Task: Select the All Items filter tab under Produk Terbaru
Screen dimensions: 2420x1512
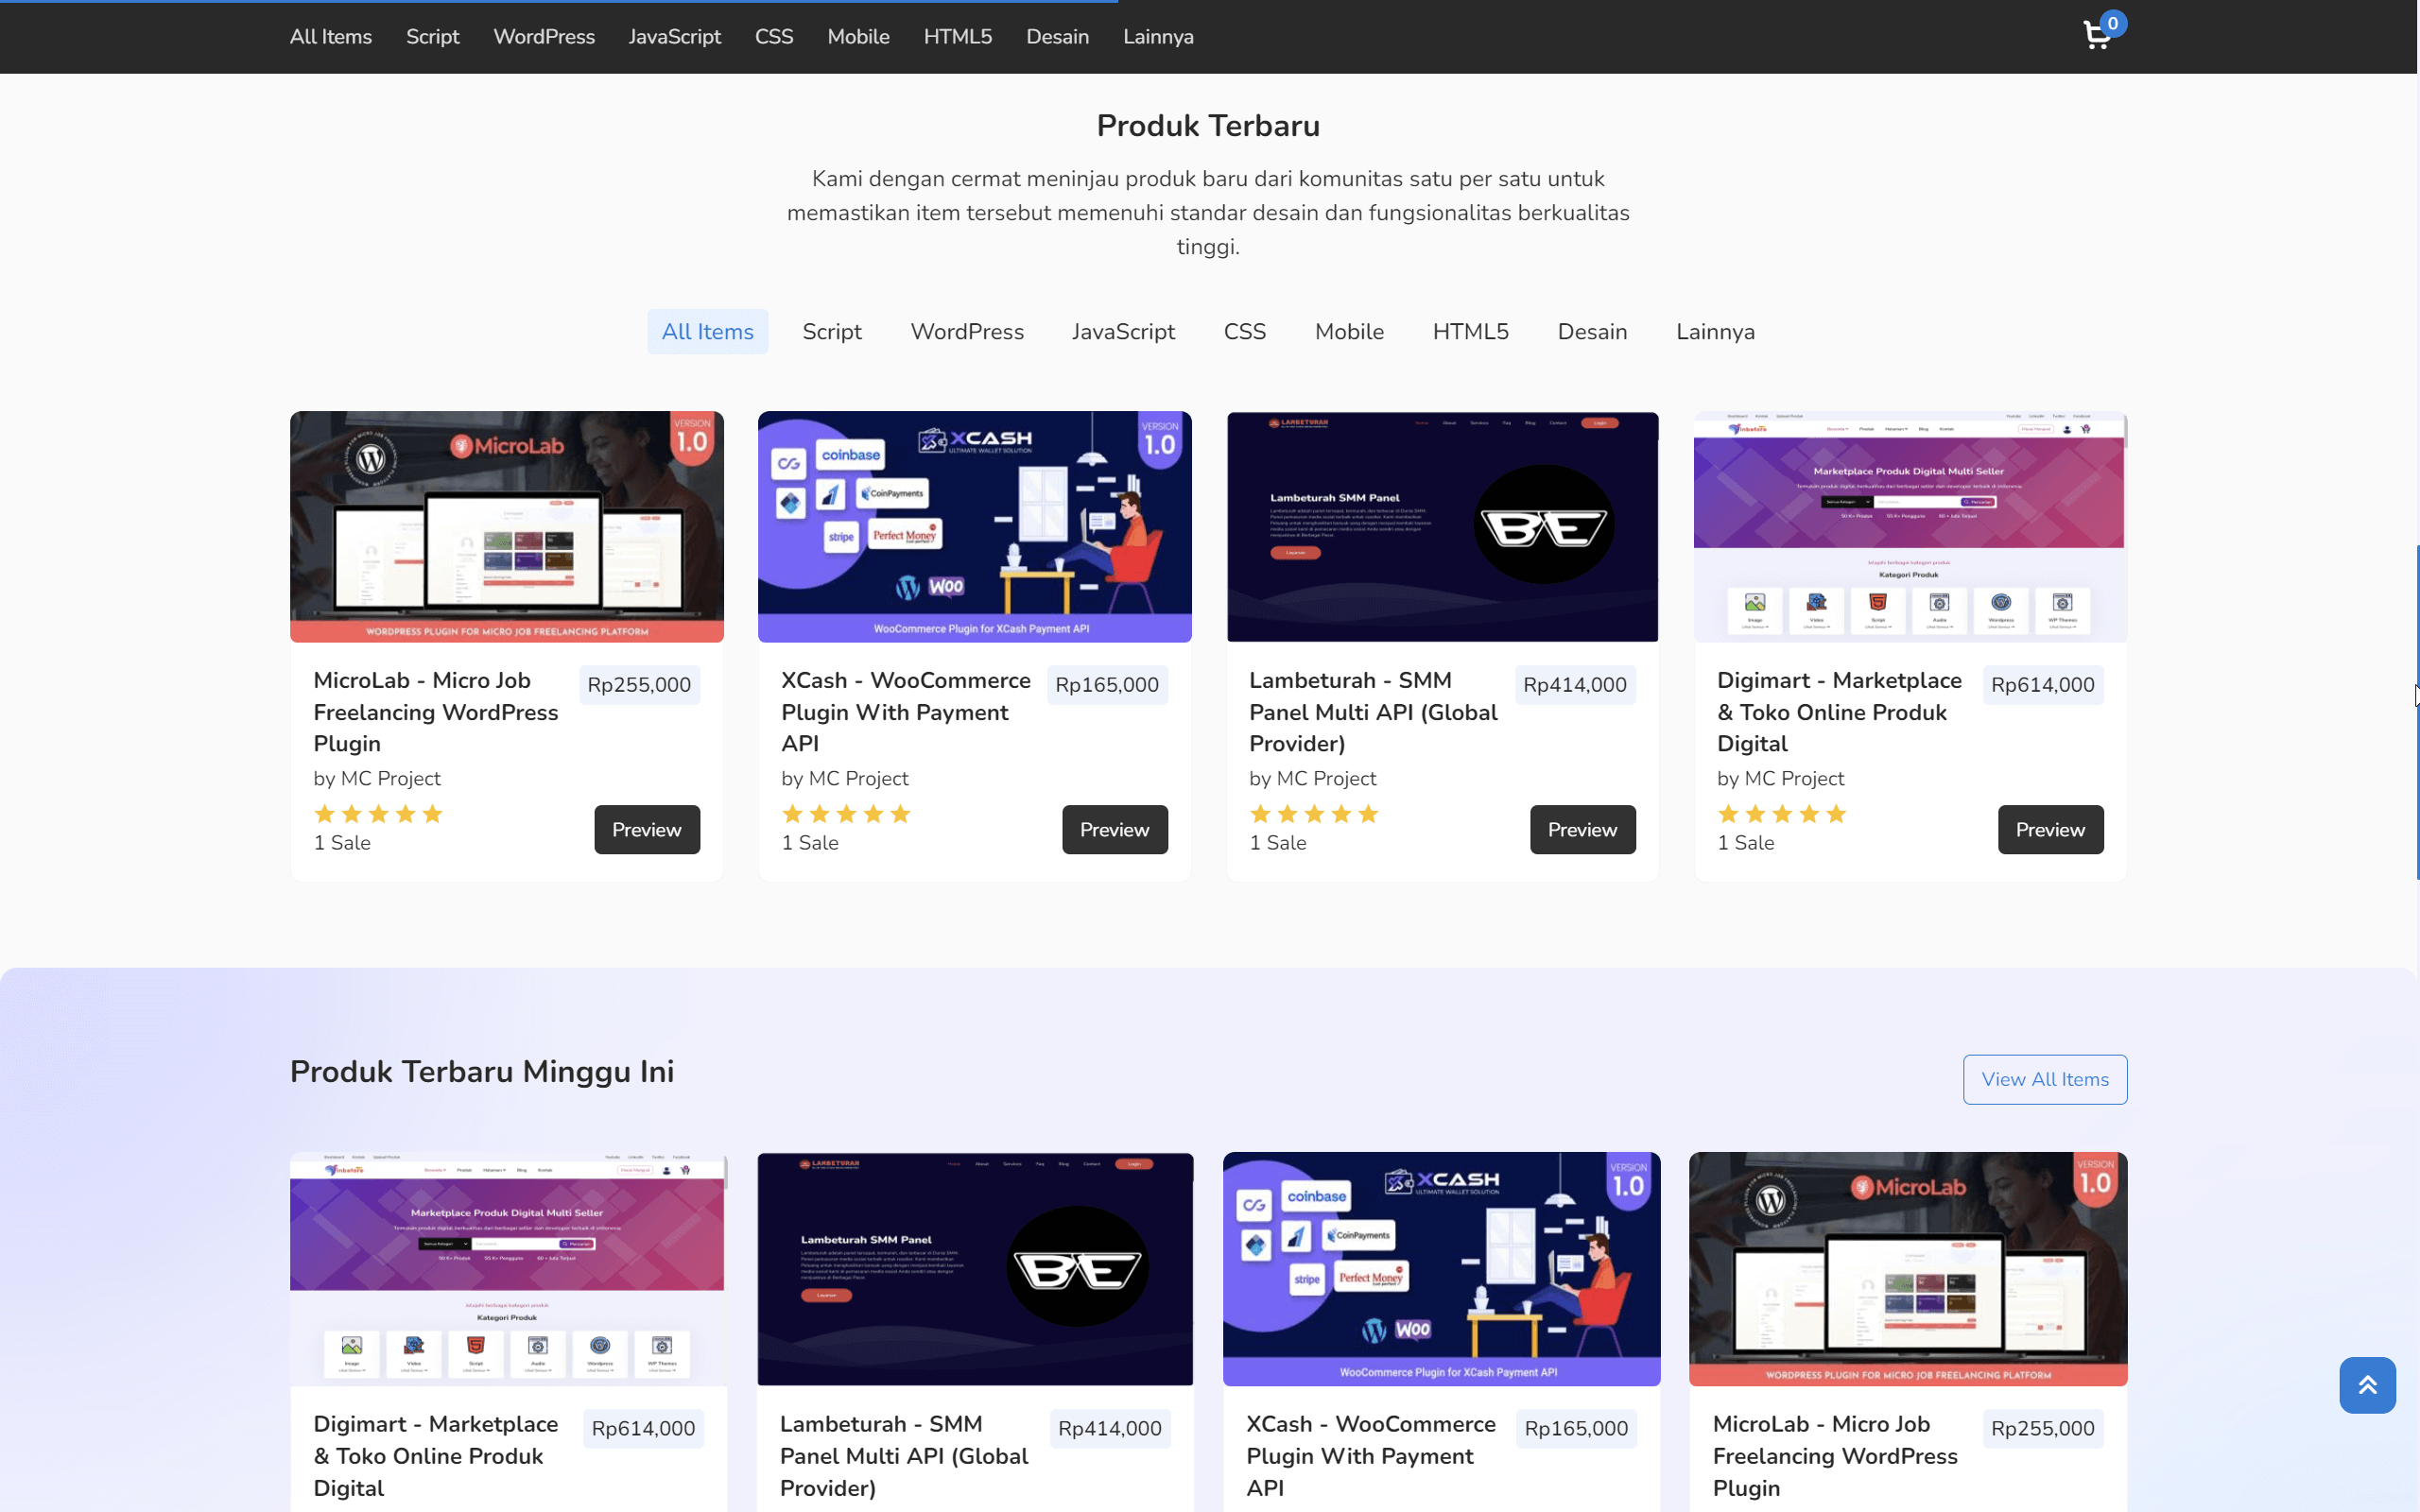Action: point(708,331)
